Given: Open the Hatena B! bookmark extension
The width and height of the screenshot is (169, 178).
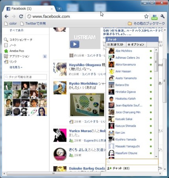Looking at the screenshot, I should (x=154, y=17).
